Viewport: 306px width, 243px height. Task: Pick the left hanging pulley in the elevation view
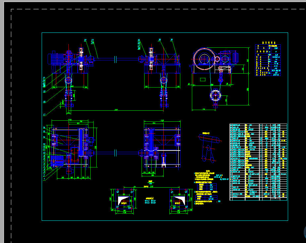tap(68, 80)
